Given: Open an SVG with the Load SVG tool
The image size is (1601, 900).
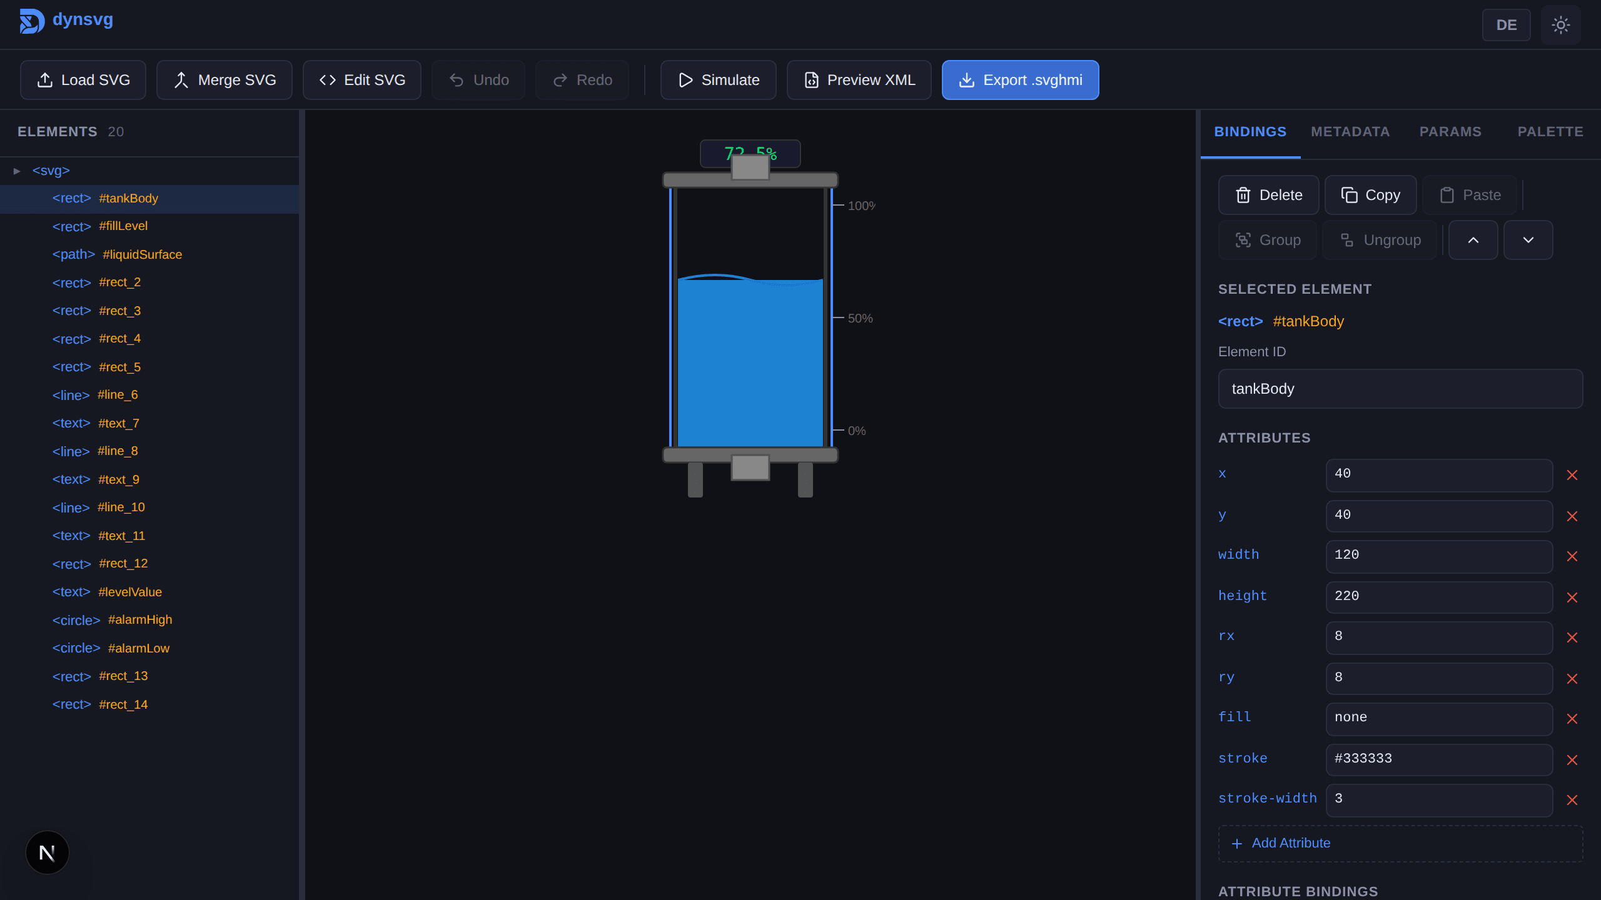Looking at the screenshot, I should (83, 79).
